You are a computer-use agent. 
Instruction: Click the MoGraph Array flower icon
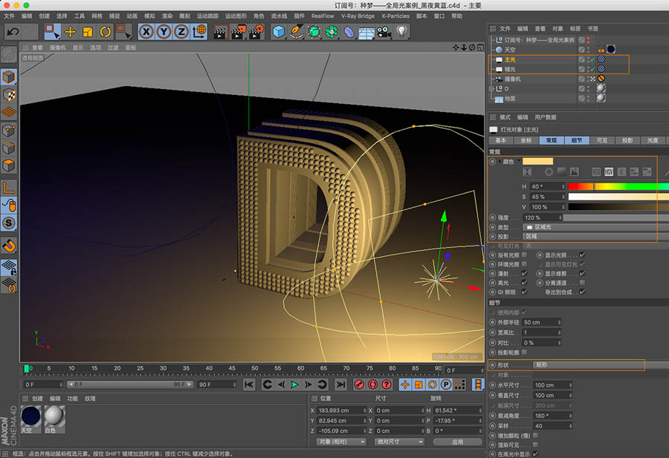pyautogui.click(x=332, y=32)
